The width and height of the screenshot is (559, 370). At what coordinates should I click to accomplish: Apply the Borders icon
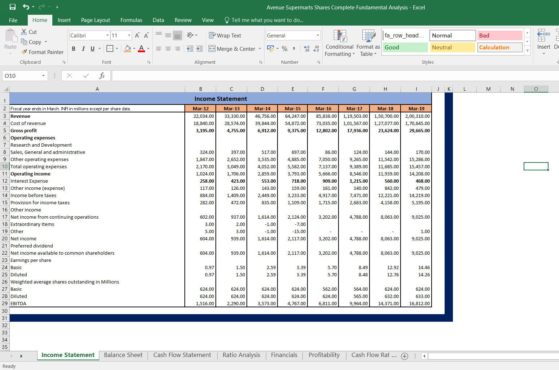click(x=110, y=48)
